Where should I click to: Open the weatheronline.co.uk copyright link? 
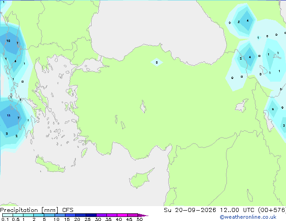tap(248, 217)
